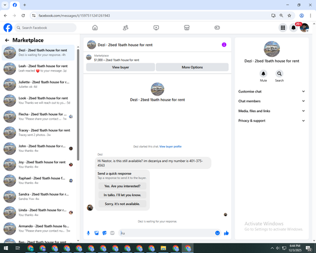Open the emoji picker icon
316x253 pixels.
[217, 233]
